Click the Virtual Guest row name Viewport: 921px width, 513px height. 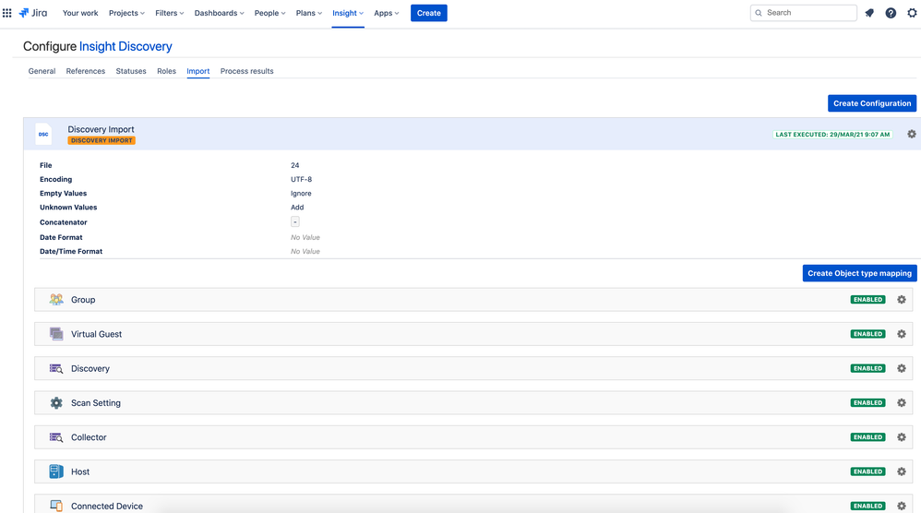96,334
